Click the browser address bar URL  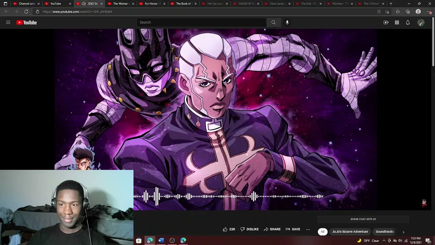pos(77,12)
